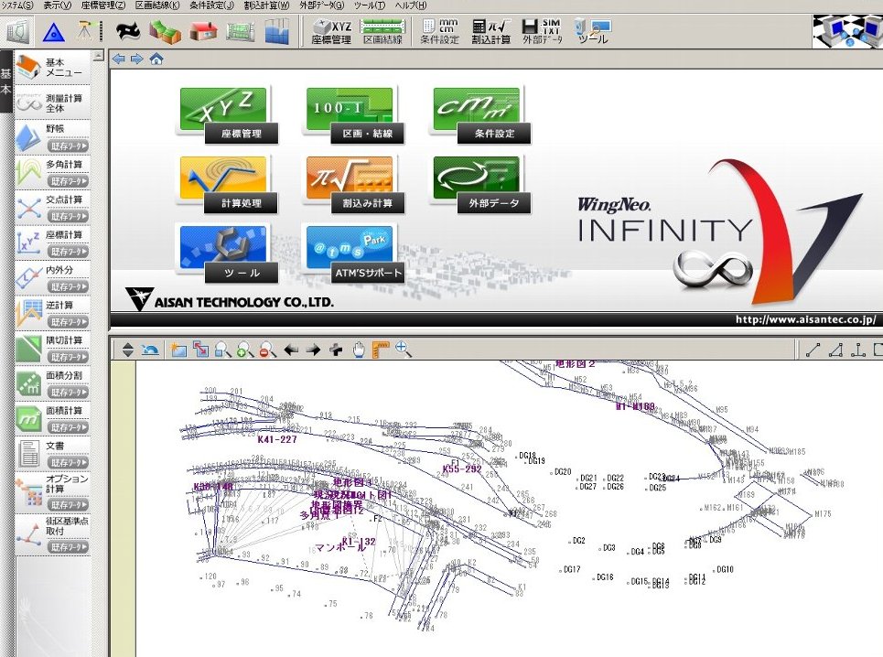Screen dimensions: 883x657
Task: Open the 条件設定 menu in menu bar
Action: (x=211, y=5)
